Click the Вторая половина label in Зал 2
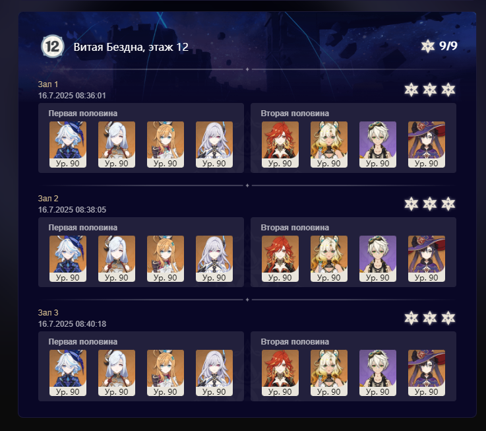 coord(295,228)
